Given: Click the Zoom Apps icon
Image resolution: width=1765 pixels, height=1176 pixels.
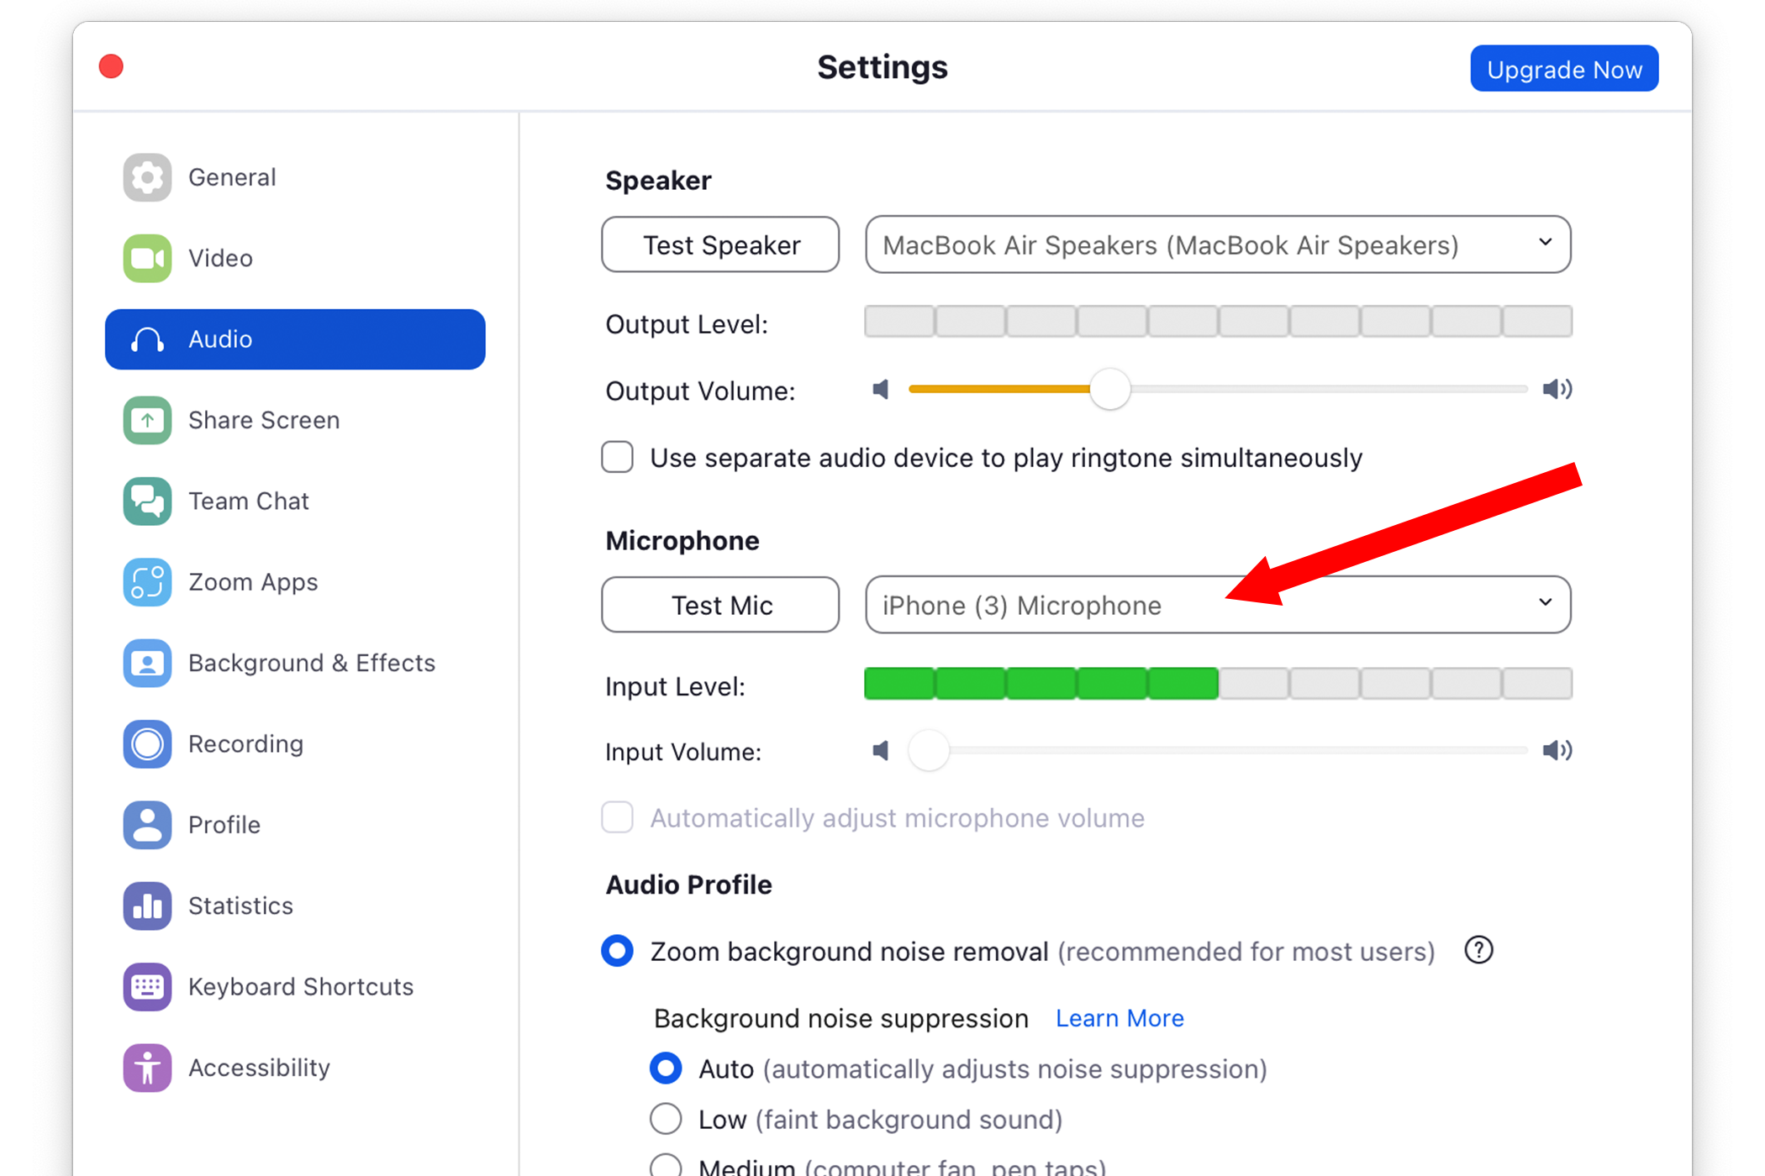Looking at the screenshot, I should click(147, 582).
